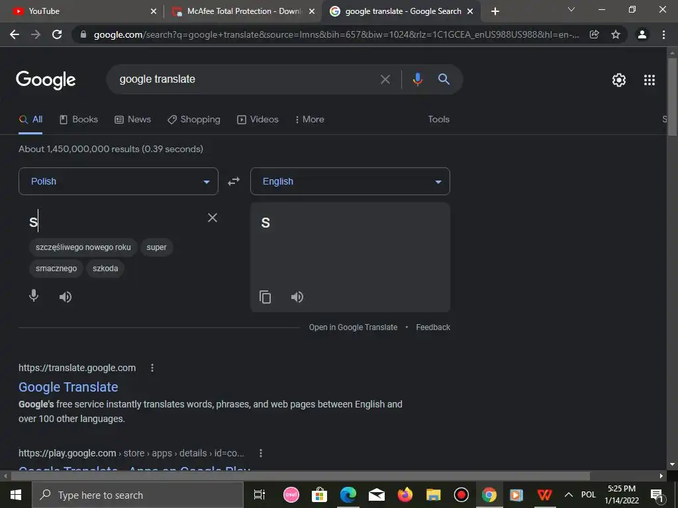Open a new browser tab
Image resolution: width=678 pixels, height=508 pixels.
(495, 11)
